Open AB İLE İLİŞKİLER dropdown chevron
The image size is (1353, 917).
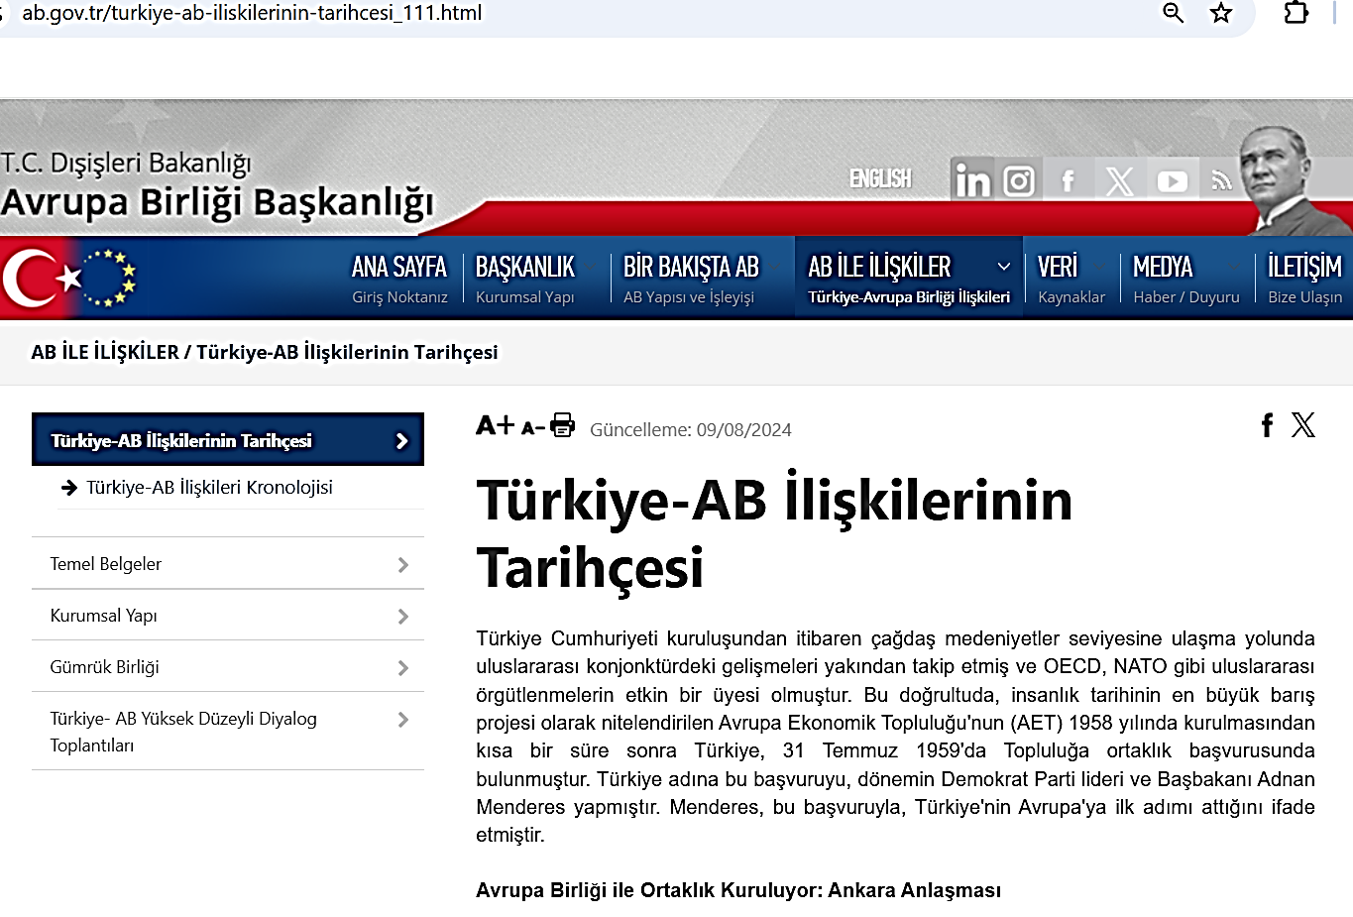1003,267
